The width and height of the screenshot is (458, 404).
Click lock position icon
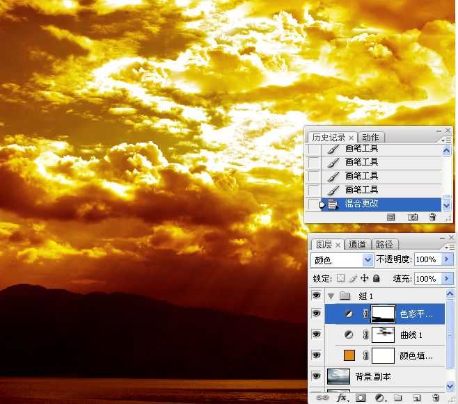(365, 278)
